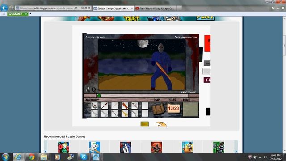
Task: Open Google Chrome from the taskbar
Action: click(31, 157)
